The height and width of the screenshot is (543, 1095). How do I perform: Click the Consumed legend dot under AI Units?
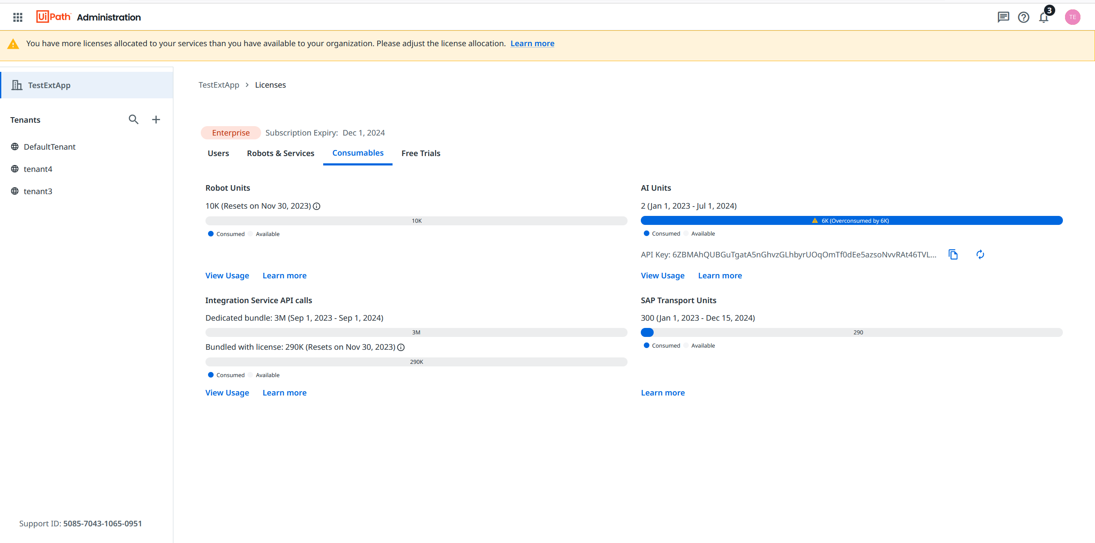pyautogui.click(x=646, y=233)
